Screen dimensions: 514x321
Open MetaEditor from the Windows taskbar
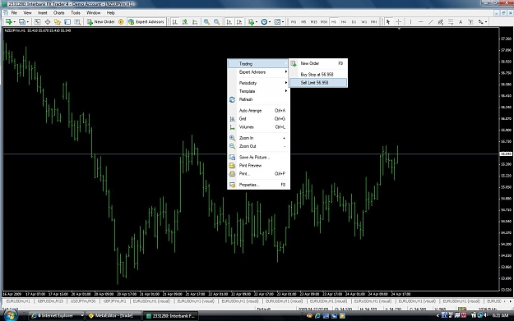click(113, 316)
